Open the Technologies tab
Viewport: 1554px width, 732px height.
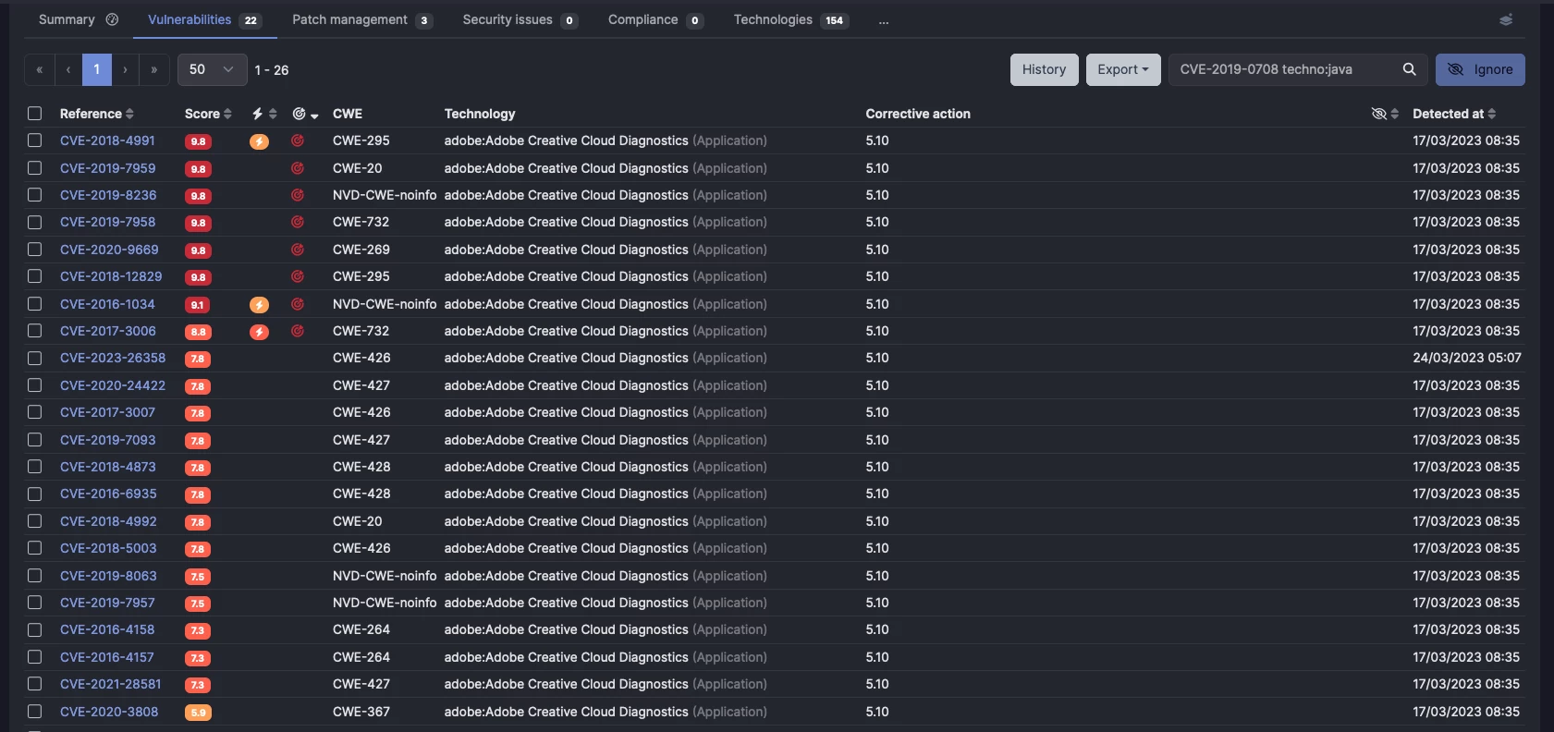(x=791, y=19)
